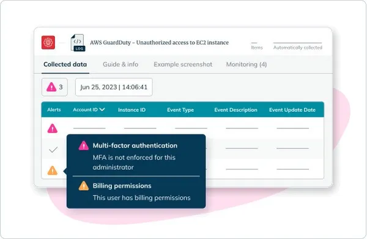Click the Event Type column header
Image resolution: width=367 pixels, height=239 pixels.
180,110
